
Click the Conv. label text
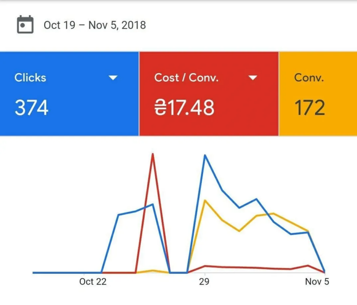click(x=309, y=78)
